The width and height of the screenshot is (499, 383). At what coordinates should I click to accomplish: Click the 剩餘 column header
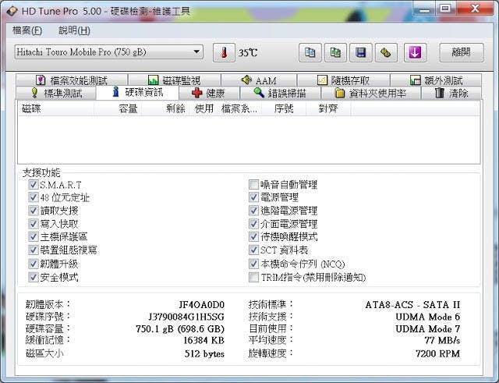(166, 109)
